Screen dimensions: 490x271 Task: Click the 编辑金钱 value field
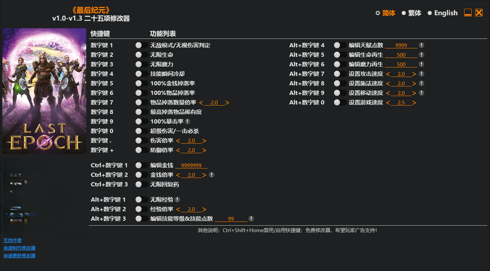(191, 165)
